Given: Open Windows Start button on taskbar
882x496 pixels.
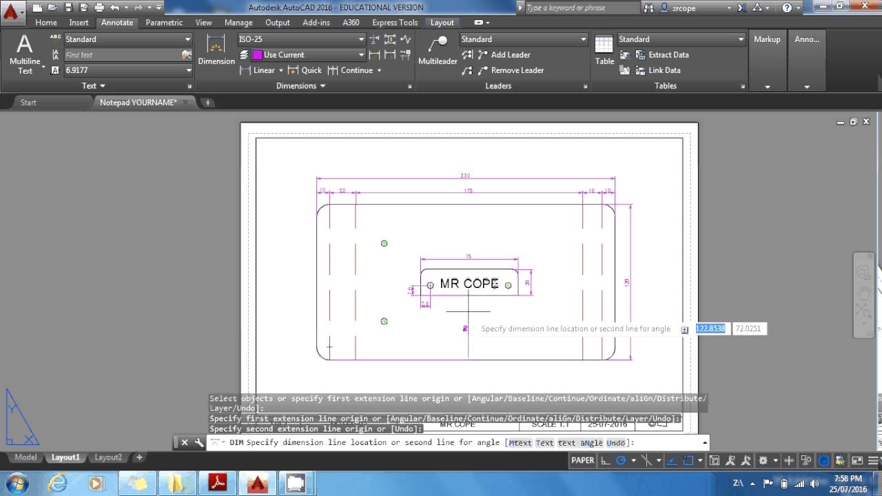Looking at the screenshot, I should 17,483.
